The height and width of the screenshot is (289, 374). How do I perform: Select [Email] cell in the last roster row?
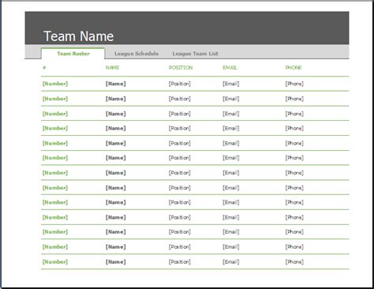231,262
